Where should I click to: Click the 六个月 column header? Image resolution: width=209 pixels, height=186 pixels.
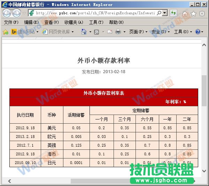pos(147,119)
